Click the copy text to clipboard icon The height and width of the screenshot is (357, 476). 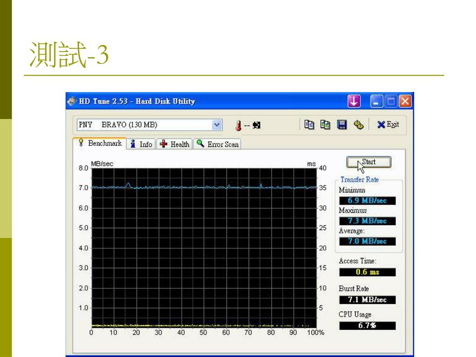(309, 125)
